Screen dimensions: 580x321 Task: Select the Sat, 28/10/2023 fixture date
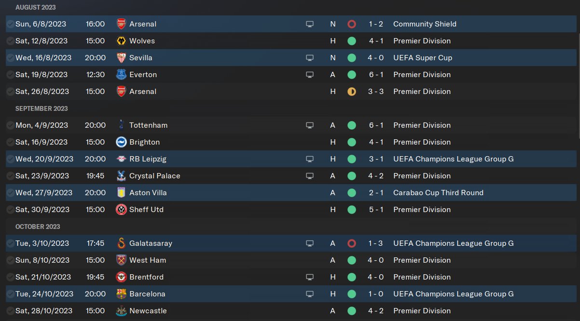(x=44, y=311)
